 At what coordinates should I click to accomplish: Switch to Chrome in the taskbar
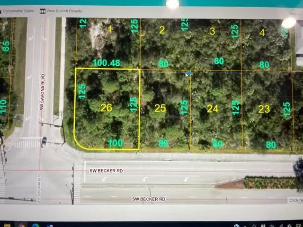click(x=21, y=226)
